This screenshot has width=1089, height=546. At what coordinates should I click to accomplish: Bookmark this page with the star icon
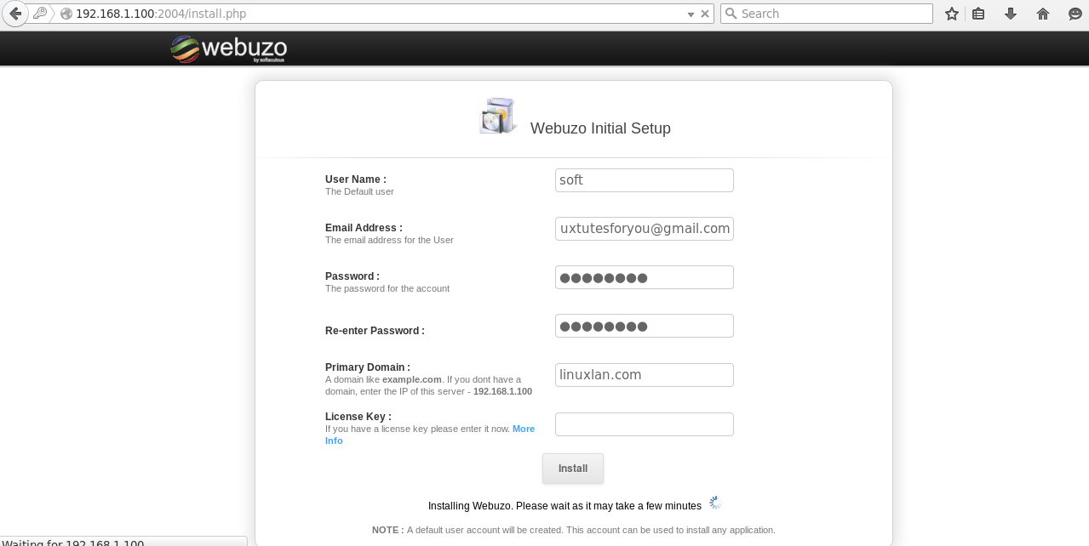tap(952, 14)
